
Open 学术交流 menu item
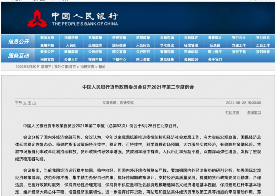pos(167,45)
